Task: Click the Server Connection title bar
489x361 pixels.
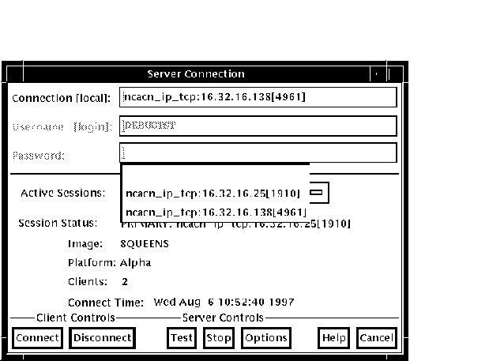Action: (x=196, y=74)
